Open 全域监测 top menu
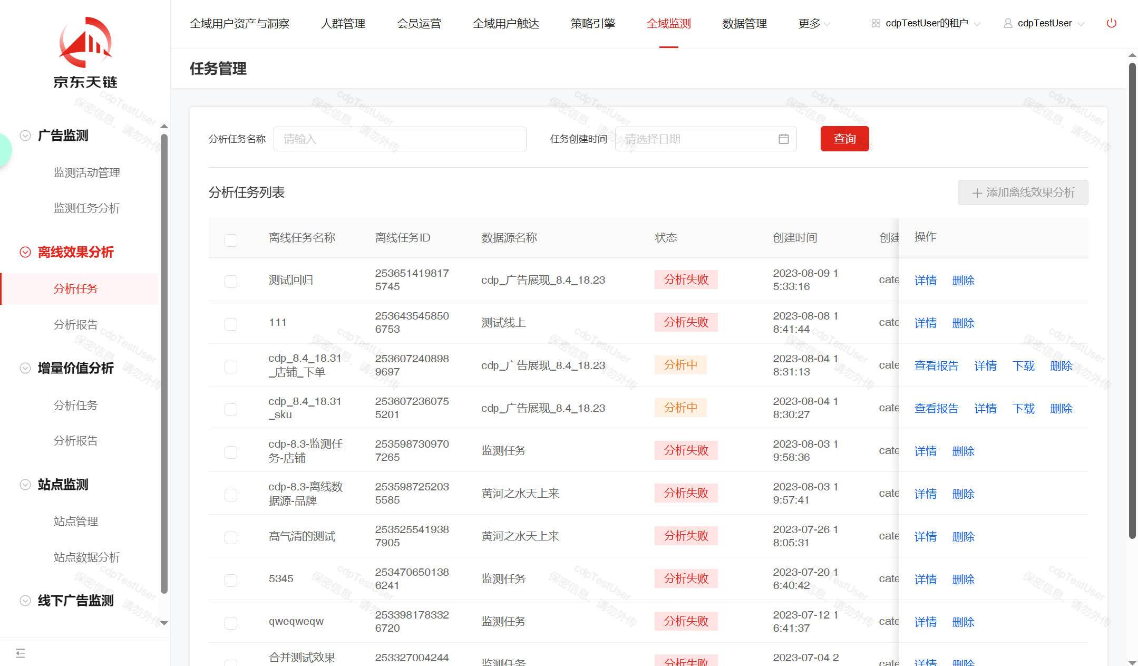The height and width of the screenshot is (666, 1138). pos(669,24)
